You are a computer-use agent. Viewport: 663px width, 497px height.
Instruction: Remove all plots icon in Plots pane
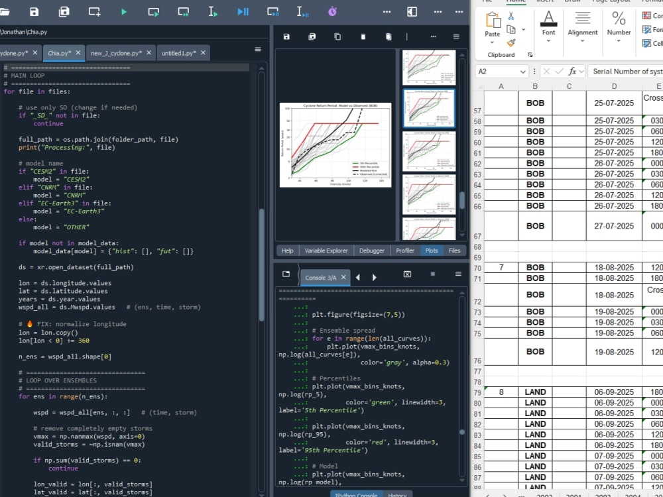389,36
